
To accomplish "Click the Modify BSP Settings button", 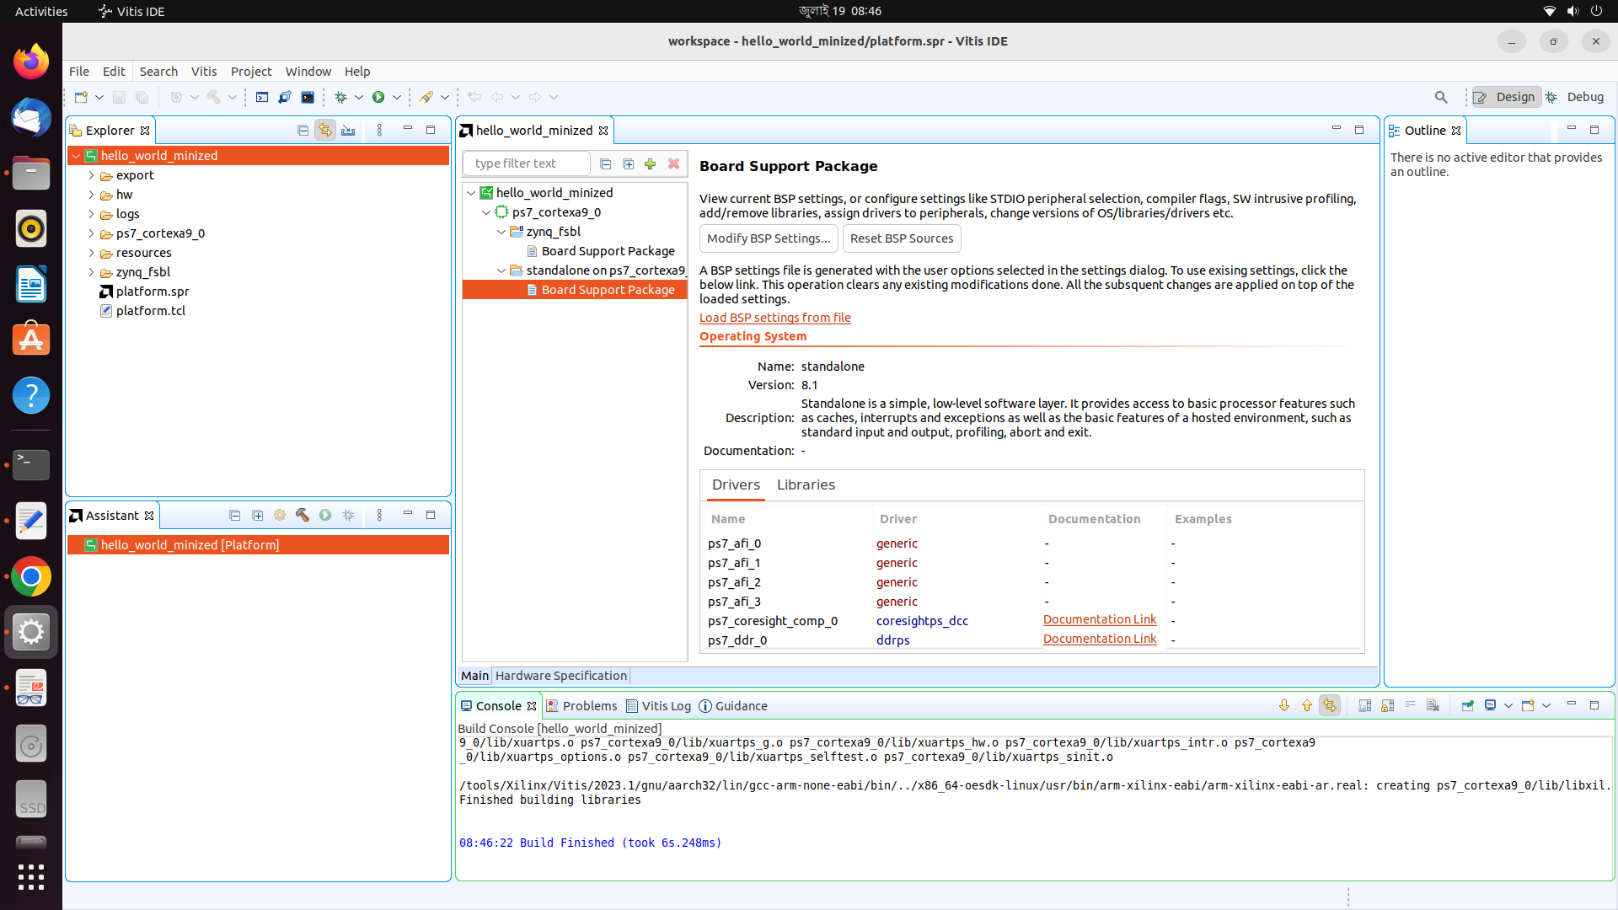I will pos(769,238).
